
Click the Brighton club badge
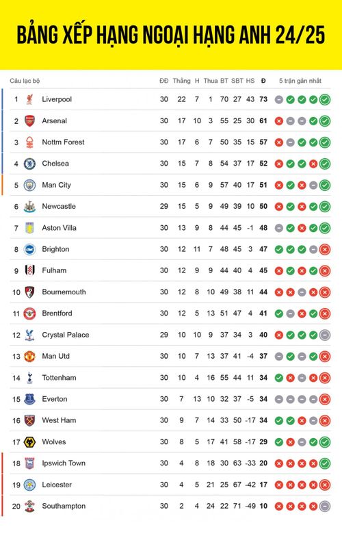click(29, 249)
